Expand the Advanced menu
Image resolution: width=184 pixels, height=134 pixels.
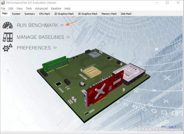41,9
